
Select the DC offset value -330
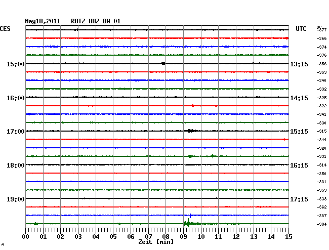pyautogui.click(x=321, y=123)
